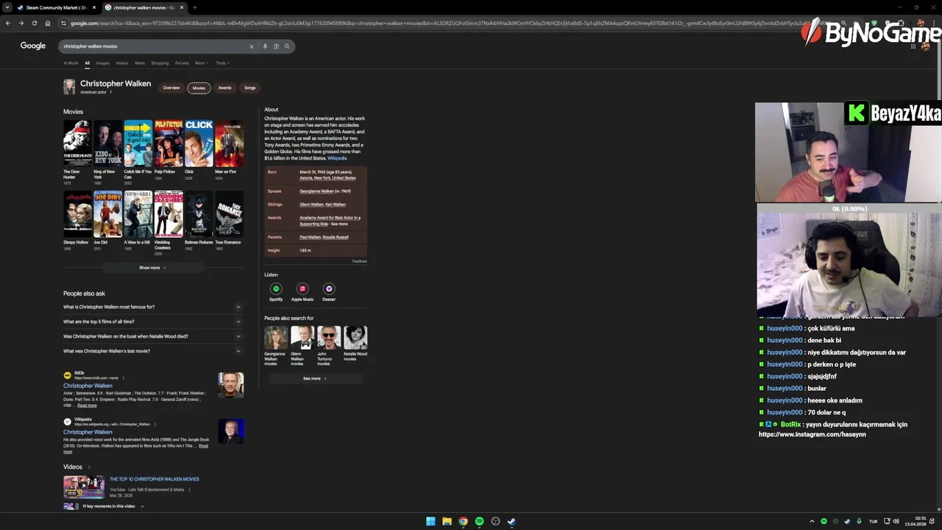Expand 'What is Christopher Walken most famous for?'

tap(153, 307)
